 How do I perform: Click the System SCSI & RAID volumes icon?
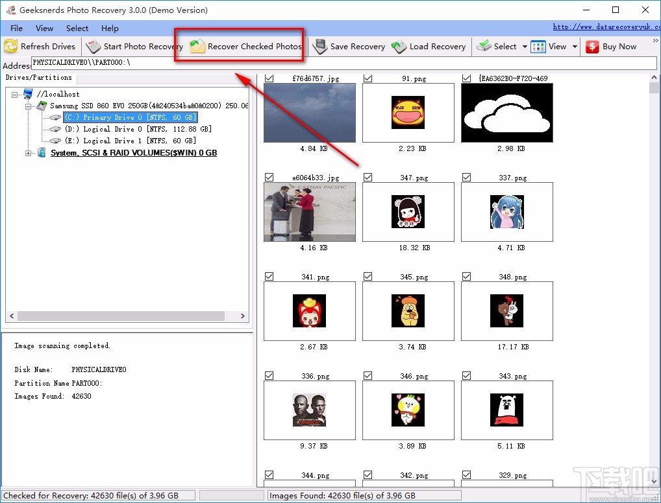point(42,152)
